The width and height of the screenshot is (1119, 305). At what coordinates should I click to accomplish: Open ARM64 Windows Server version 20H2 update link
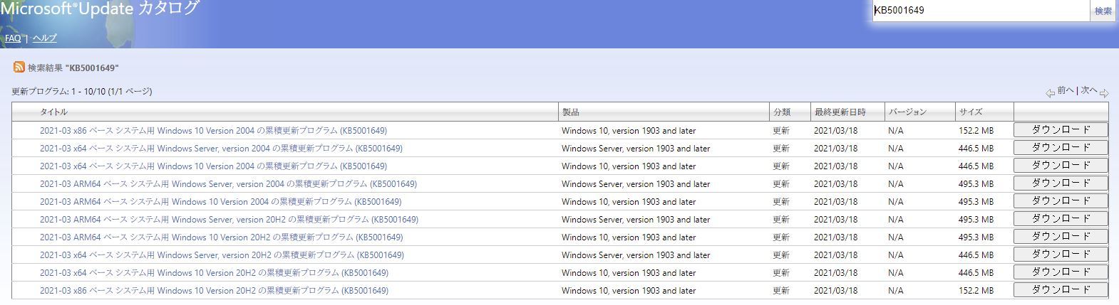(229, 220)
